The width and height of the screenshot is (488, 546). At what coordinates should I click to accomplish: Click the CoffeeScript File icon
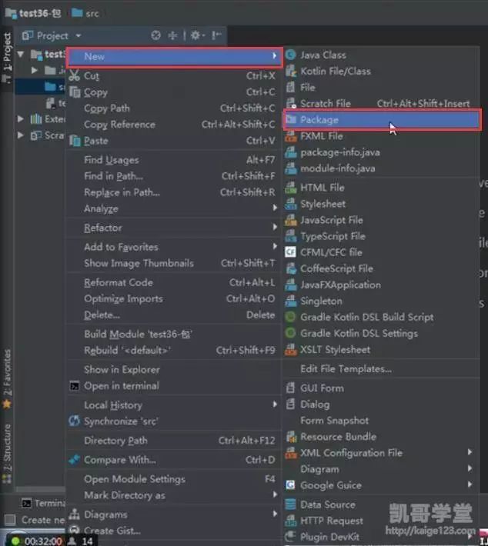pyautogui.click(x=290, y=268)
